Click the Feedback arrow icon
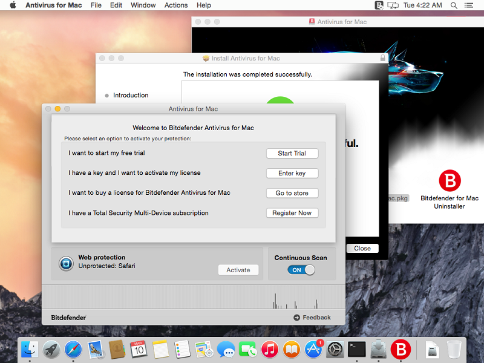The image size is (484, 363). 296,318
